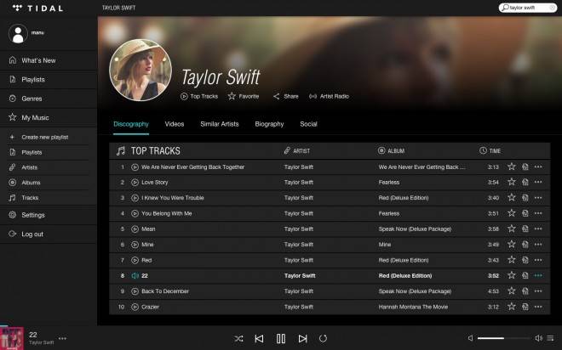Click Taylor Swift's round profile picture

pos(140,70)
